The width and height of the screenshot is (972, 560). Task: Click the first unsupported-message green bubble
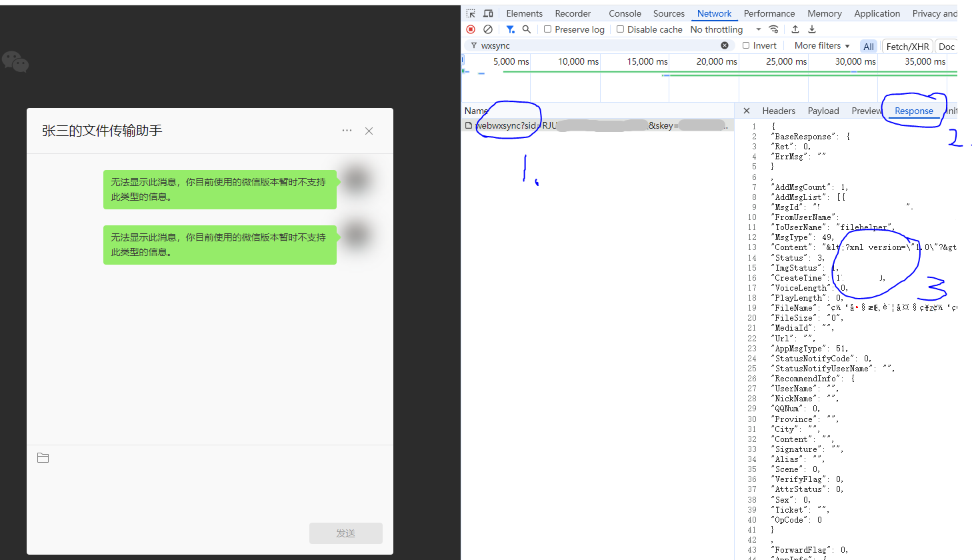coord(220,189)
